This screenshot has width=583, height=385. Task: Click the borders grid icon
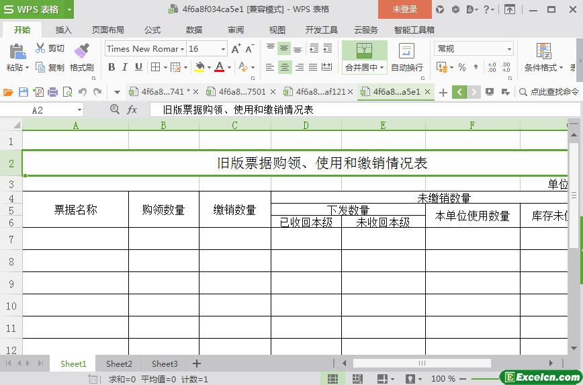coord(155,67)
